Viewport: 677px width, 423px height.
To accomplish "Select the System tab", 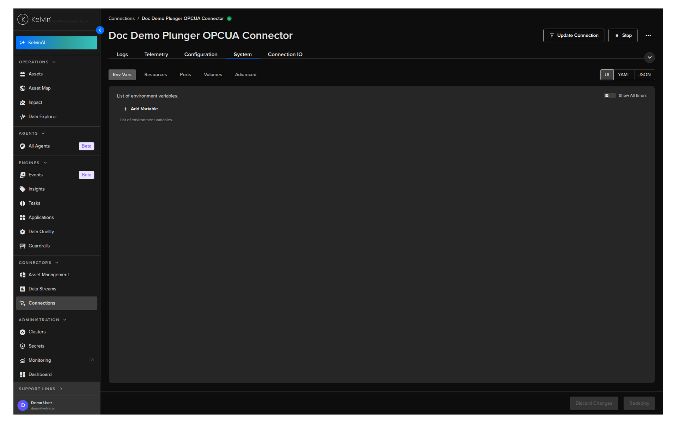I will click(x=243, y=54).
